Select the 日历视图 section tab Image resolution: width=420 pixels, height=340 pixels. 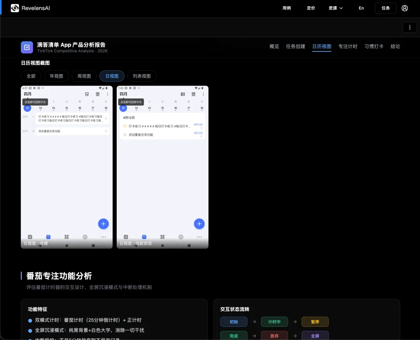pyautogui.click(x=322, y=46)
